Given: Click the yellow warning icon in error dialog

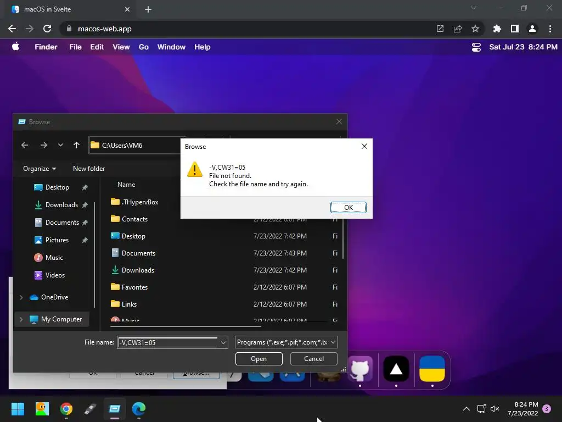Looking at the screenshot, I should [x=195, y=169].
